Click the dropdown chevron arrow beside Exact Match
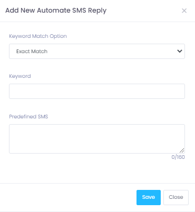 [x=180, y=51]
